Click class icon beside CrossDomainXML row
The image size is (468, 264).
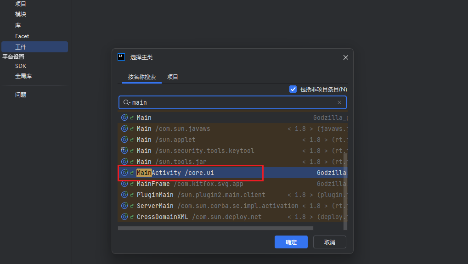tap(124, 217)
